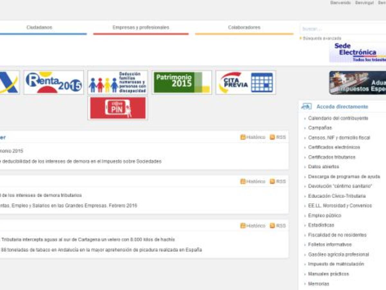The height and width of the screenshot is (290, 386).
Task: Switch to the Ciudadanos tab
Action: pos(39,28)
